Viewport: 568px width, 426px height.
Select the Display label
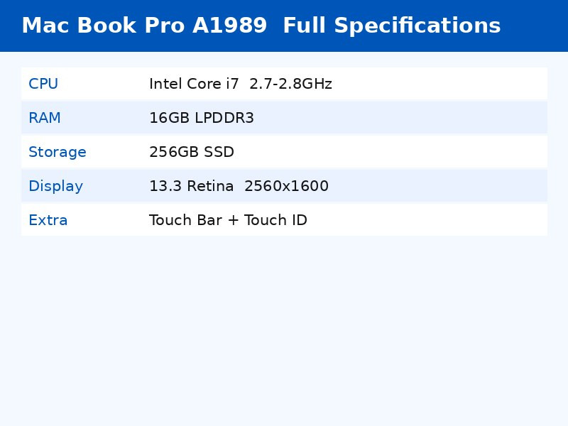click(x=56, y=186)
